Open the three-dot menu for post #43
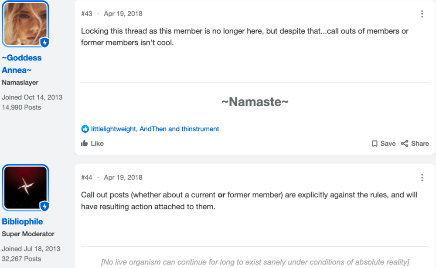The height and width of the screenshot is (268, 436). click(x=422, y=14)
